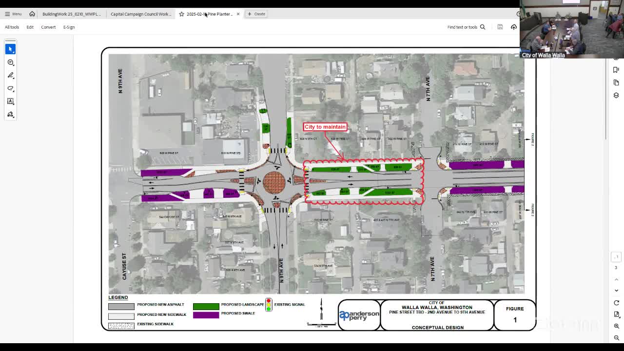
Task: Activate the Add text box tool
Action: point(10,101)
